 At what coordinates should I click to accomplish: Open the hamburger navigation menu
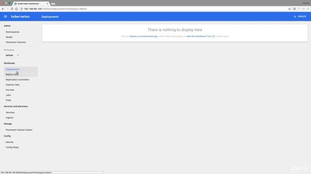pos(5,16)
